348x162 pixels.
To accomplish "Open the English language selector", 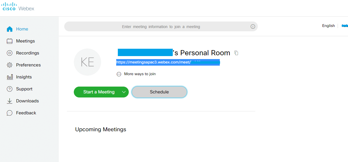I will click(x=328, y=26).
